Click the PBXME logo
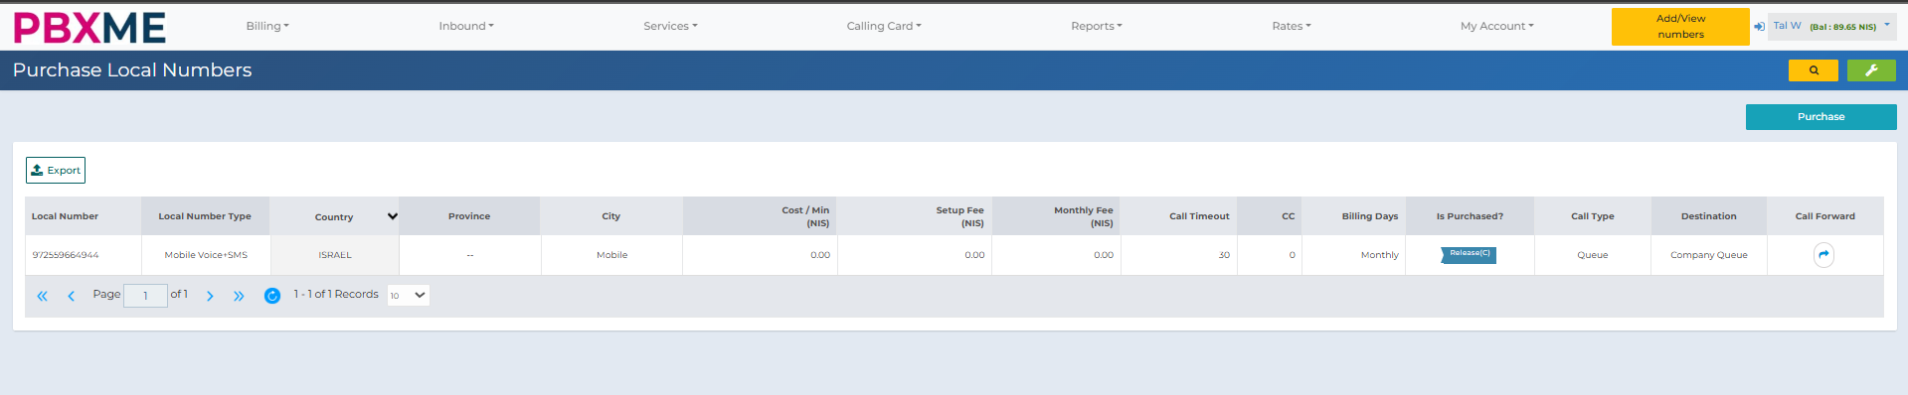 click(x=89, y=27)
